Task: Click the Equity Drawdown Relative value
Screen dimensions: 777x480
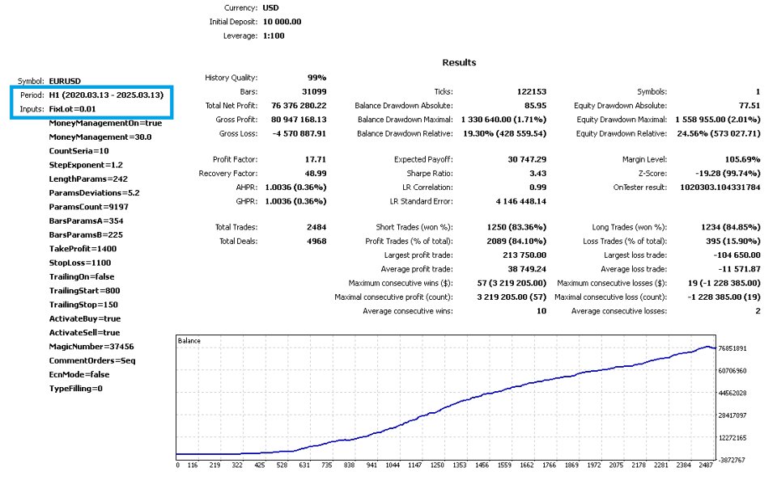Action: [719, 133]
